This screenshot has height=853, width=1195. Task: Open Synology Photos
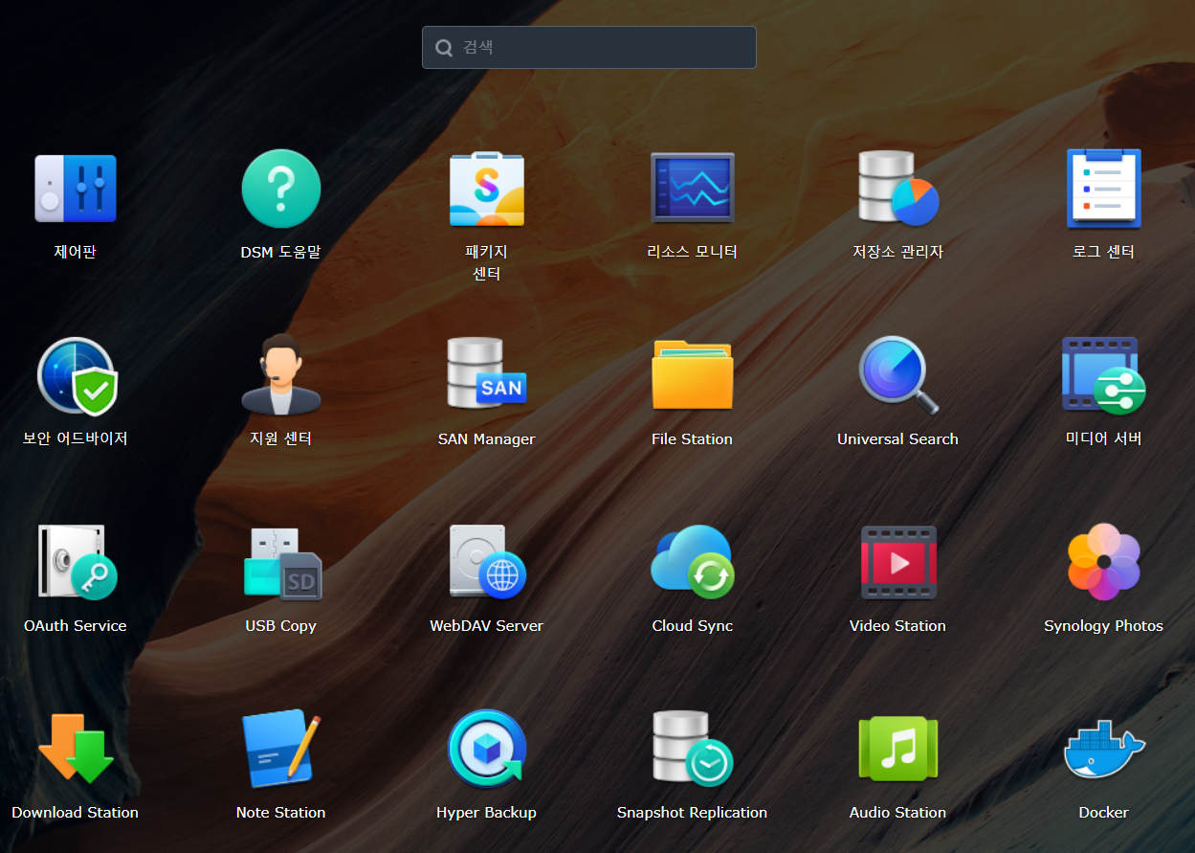1103,562
